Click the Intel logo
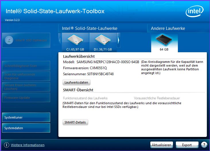This screenshot has height=151, width=210. tap(195, 11)
